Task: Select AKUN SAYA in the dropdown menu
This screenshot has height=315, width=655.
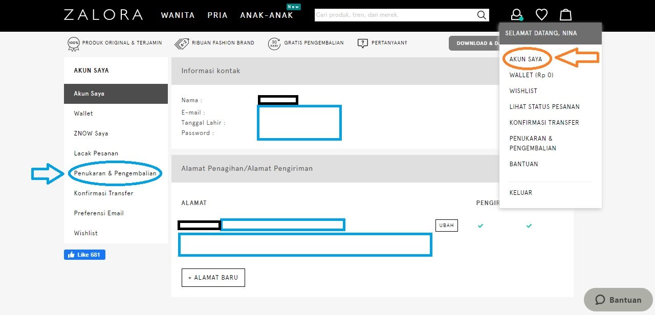Action: (x=526, y=59)
